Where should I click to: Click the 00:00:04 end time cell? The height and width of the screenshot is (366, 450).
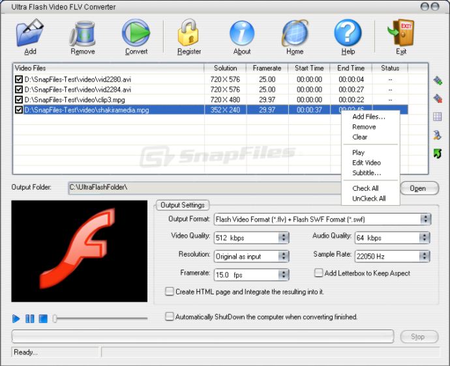click(351, 79)
